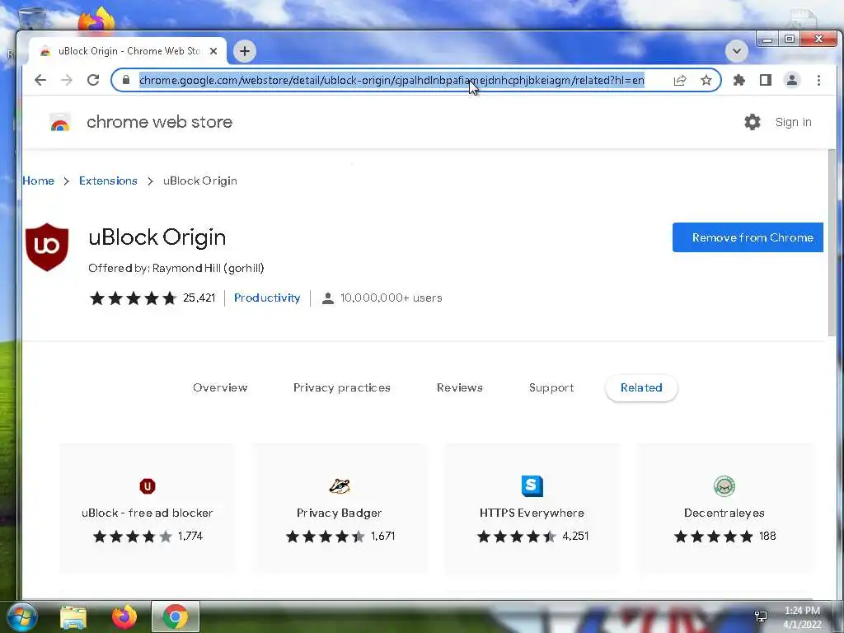Click the 1,774 rating count
This screenshot has height=633, width=844.
coord(190,536)
